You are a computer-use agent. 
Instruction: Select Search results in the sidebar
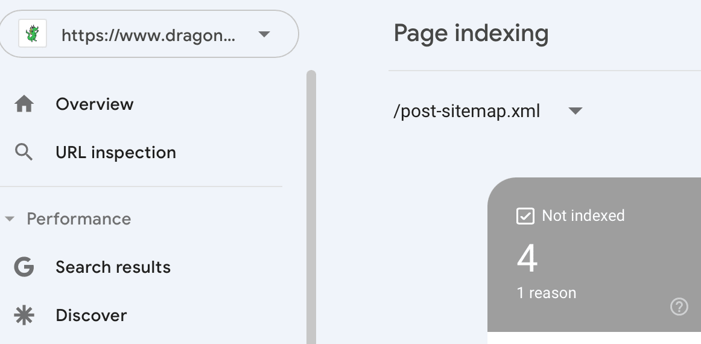point(113,267)
